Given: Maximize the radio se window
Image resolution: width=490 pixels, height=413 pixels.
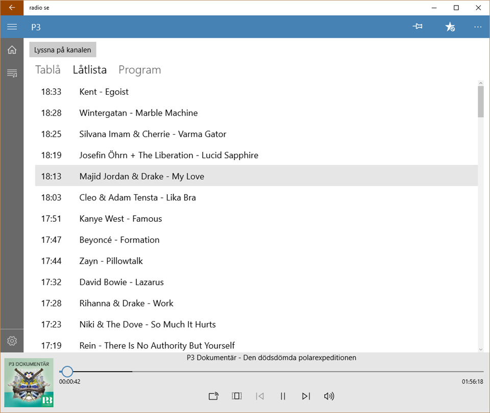Looking at the screenshot, I should 456,8.
